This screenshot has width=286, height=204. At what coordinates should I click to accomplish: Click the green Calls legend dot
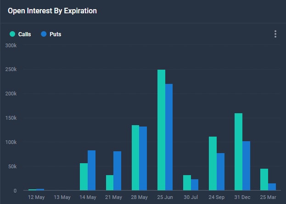(x=12, y=34)
